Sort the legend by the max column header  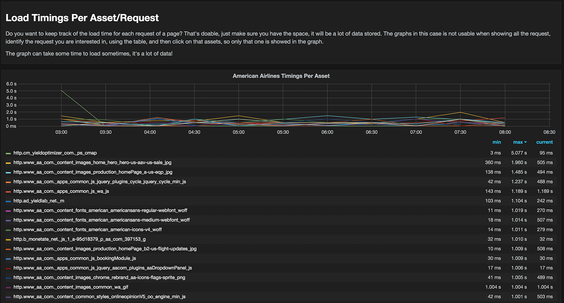pos(520,142)
